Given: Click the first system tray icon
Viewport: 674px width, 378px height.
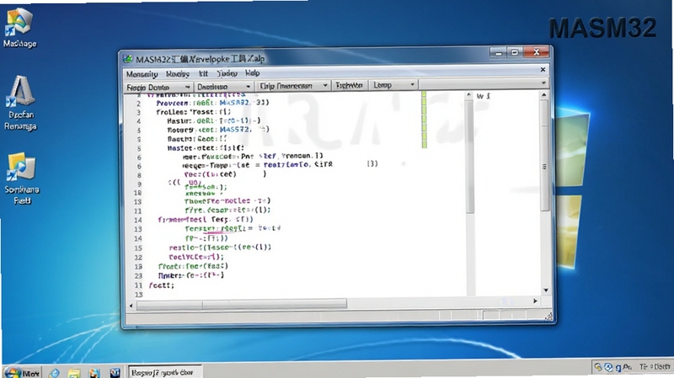Looking at the screenshot, I should [597, 367].
